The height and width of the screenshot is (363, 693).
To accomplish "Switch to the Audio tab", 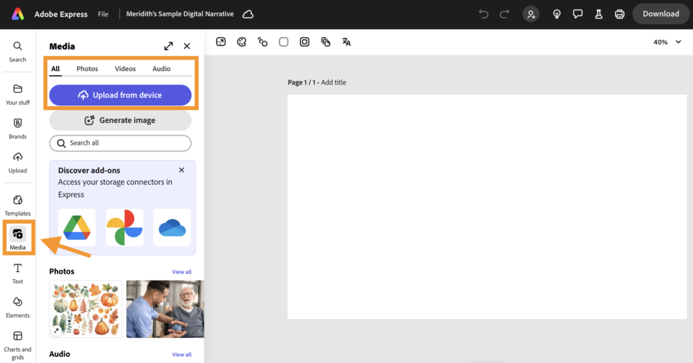I will 161,69.
